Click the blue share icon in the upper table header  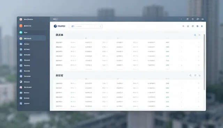tap(195, 35)
